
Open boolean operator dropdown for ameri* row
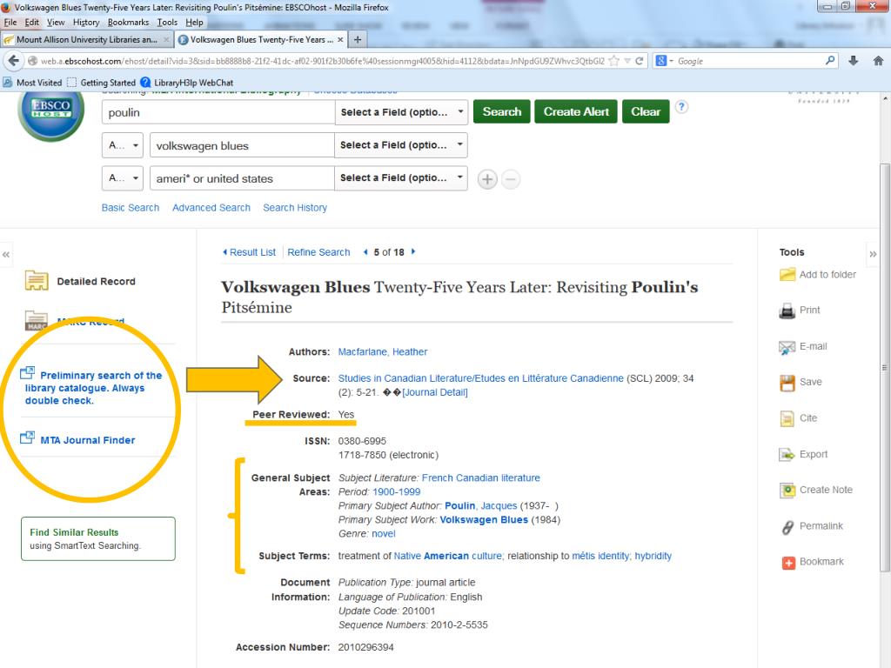124,178
